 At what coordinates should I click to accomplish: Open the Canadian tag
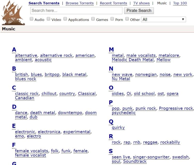point(25,98)
